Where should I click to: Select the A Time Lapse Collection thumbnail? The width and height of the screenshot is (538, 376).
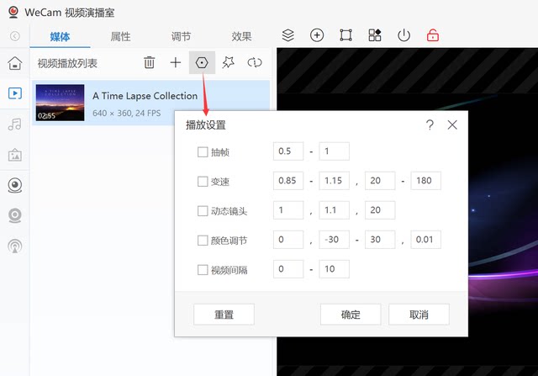click(60, 103)
